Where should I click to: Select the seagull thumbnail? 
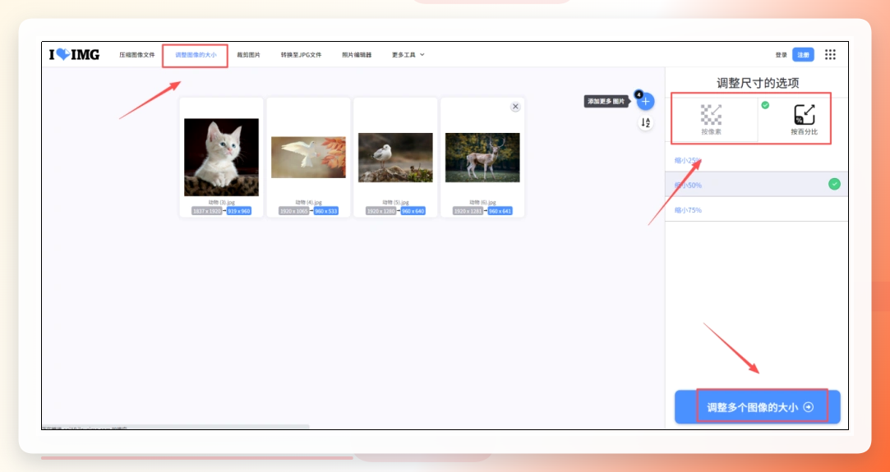[x=395, y=158]
